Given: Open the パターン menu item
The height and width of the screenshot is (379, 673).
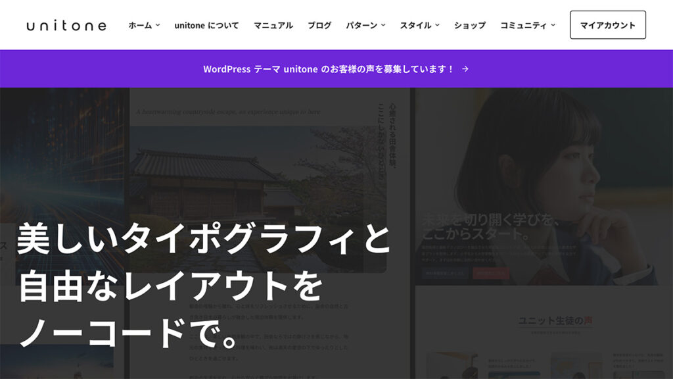Looking at the screenshot, I should (x=362, y=26).
